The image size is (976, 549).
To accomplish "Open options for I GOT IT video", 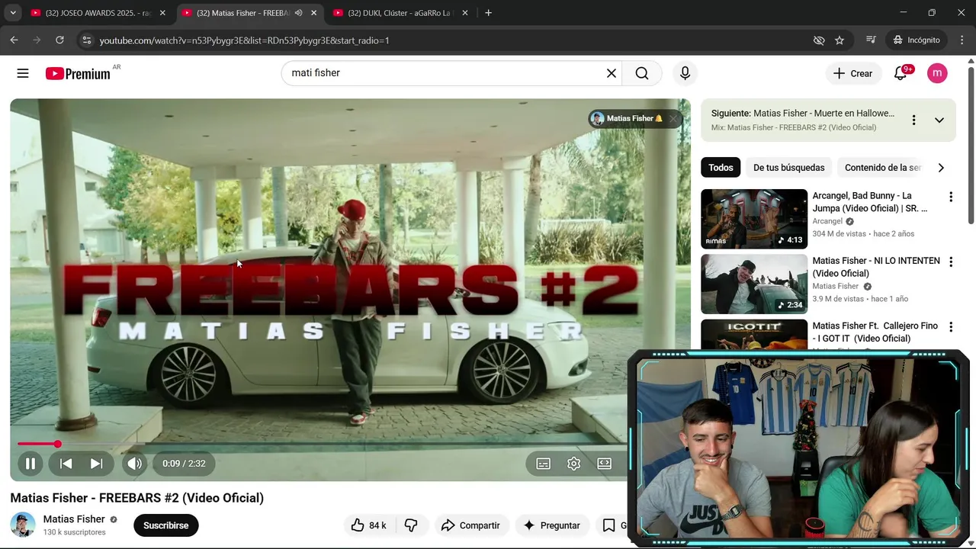I will [x=951, y=327].
